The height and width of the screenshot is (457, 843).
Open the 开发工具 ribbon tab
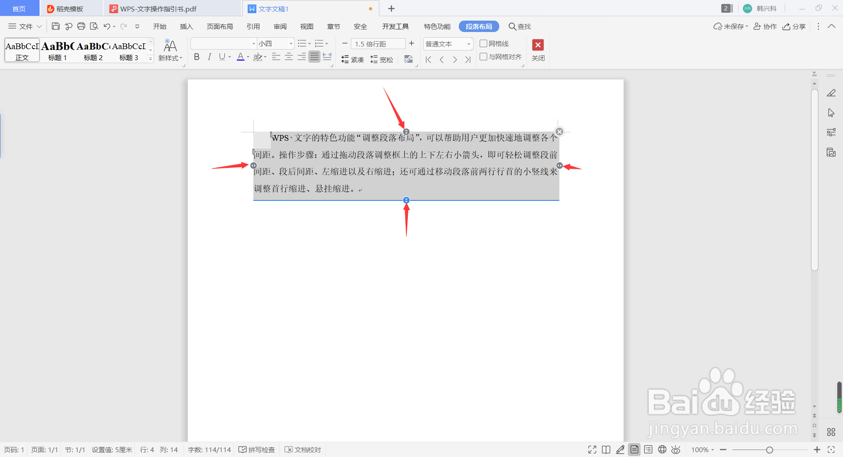395,26
